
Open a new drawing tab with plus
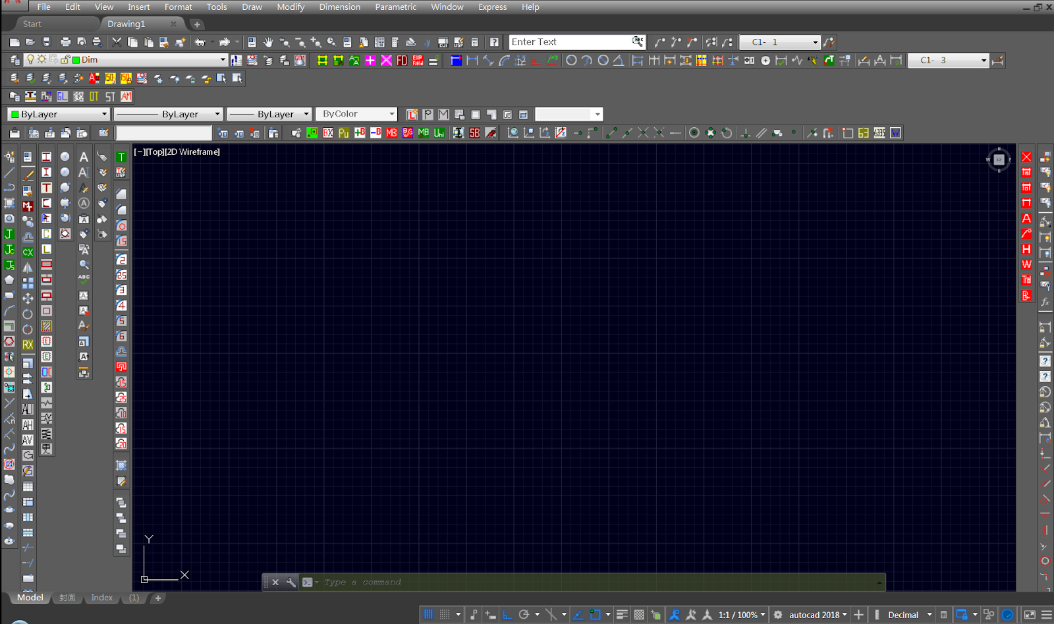tap(197, 24)
